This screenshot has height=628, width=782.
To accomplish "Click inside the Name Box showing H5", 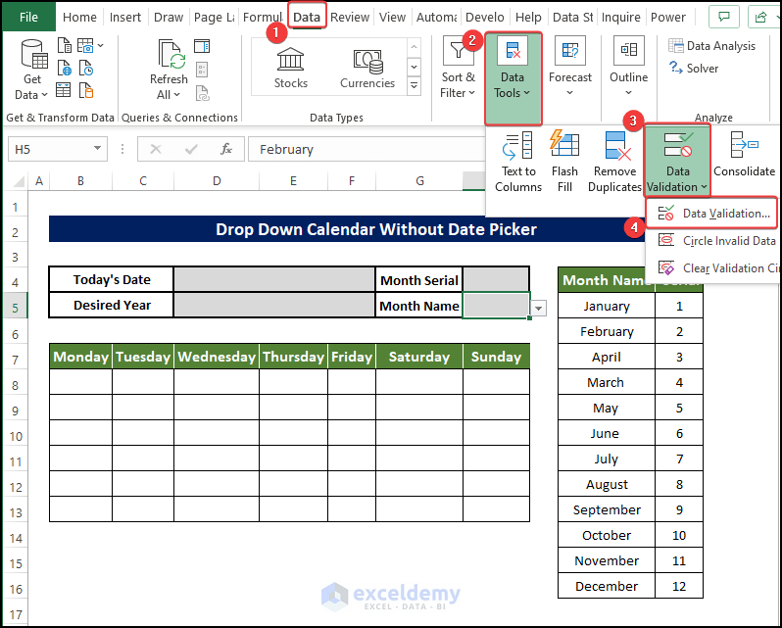I will (49, 149).
